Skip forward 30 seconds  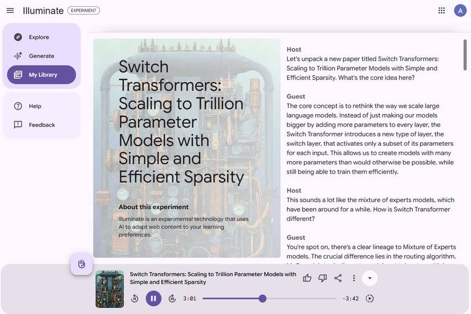click(x=172, y=299)
